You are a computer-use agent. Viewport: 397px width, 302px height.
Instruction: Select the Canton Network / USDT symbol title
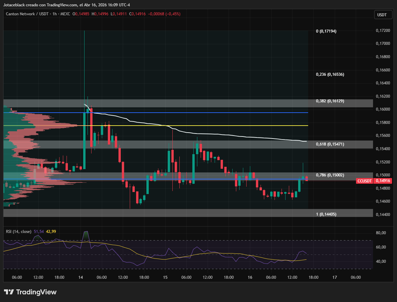click(x=27, y=14)
